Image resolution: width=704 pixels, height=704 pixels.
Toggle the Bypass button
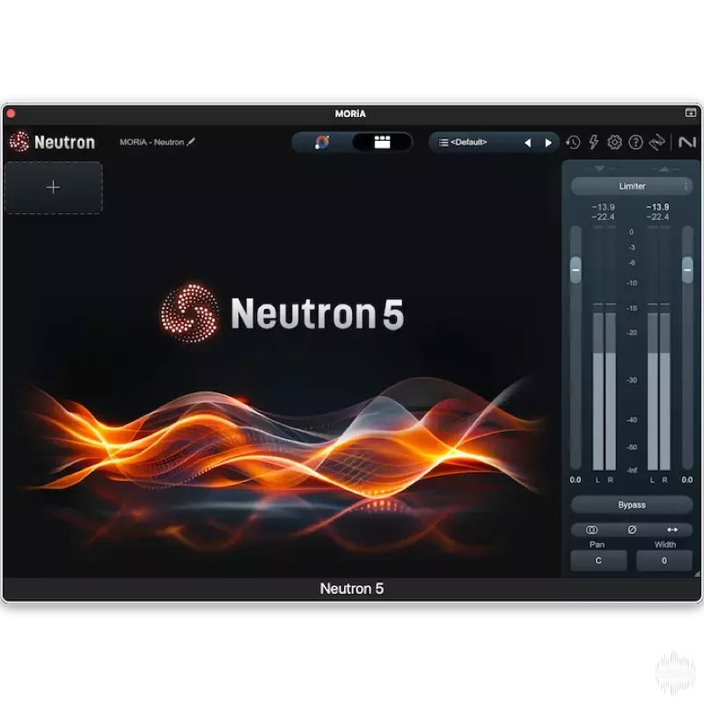(632, 504)
